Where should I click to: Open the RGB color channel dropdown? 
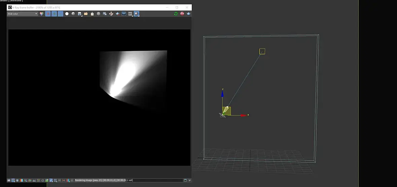click(x=22, y=14)
